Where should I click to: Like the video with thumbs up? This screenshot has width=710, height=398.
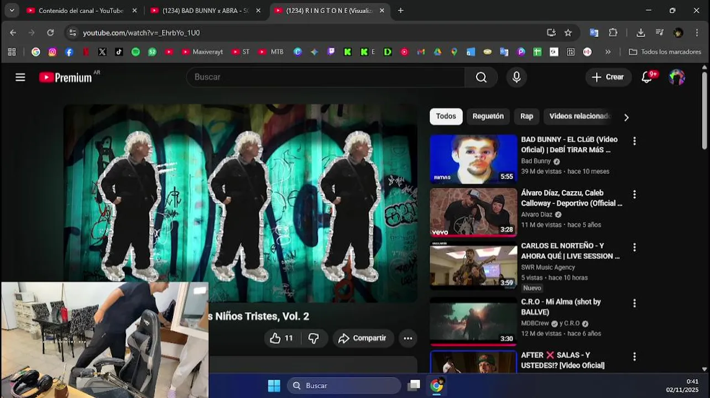(281, 338)
